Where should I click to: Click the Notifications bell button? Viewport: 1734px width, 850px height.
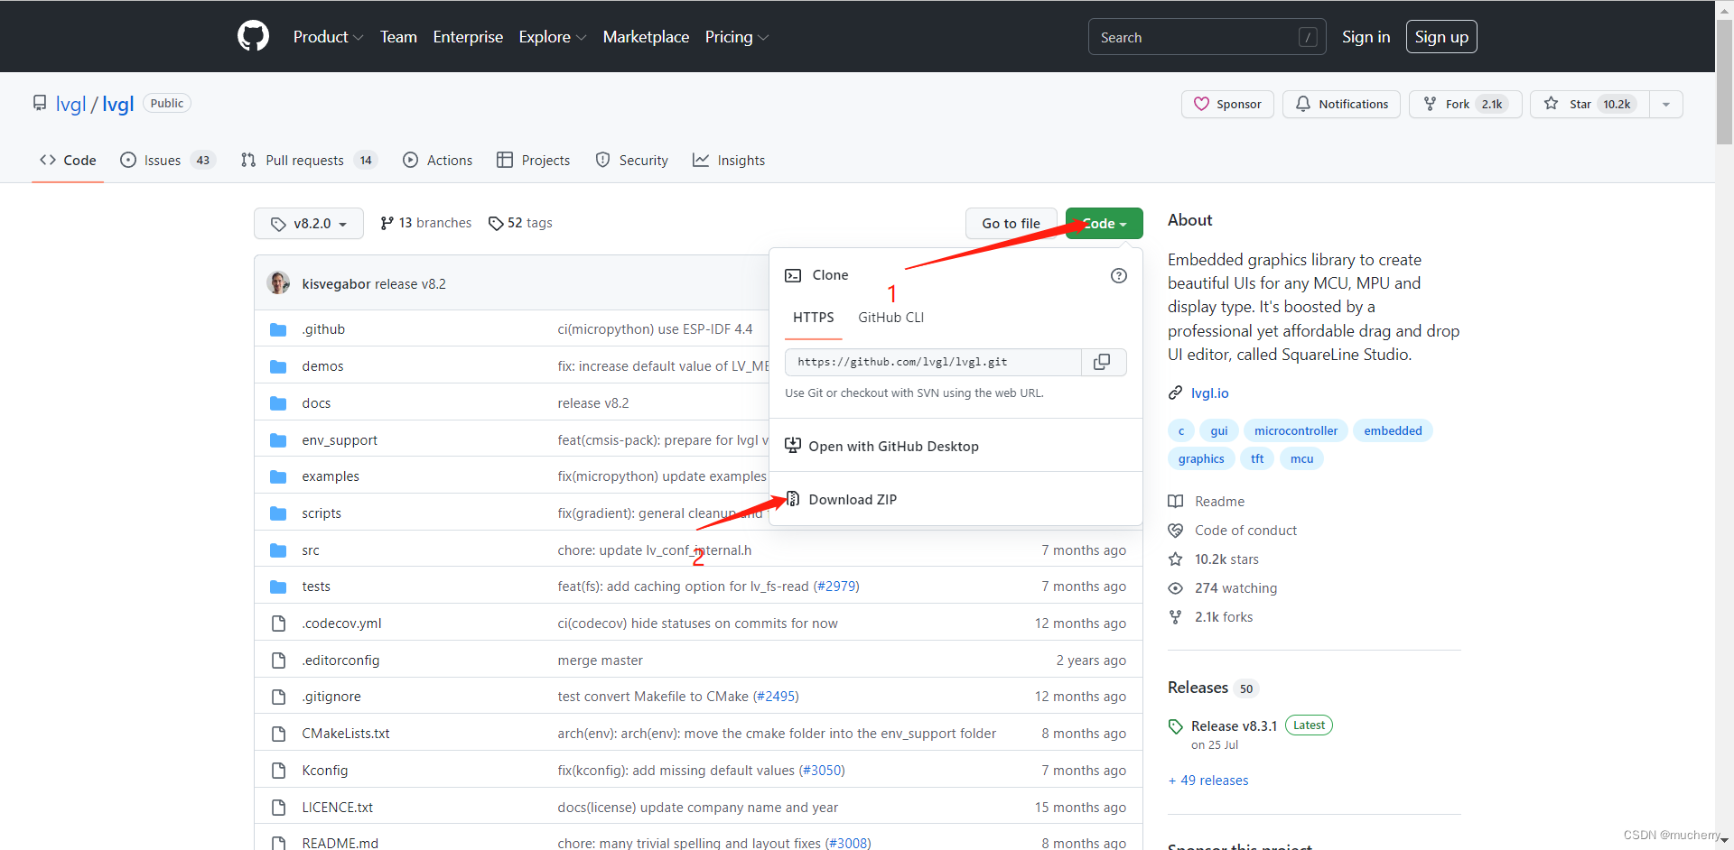point(1341,104)
